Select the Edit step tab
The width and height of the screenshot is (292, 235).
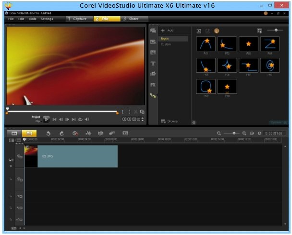(x=107, y=19)
